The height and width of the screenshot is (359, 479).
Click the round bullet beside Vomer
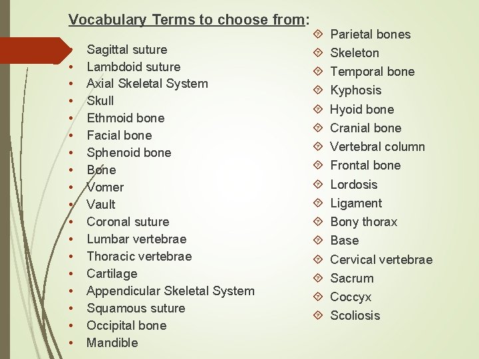[x=71, y=187]
